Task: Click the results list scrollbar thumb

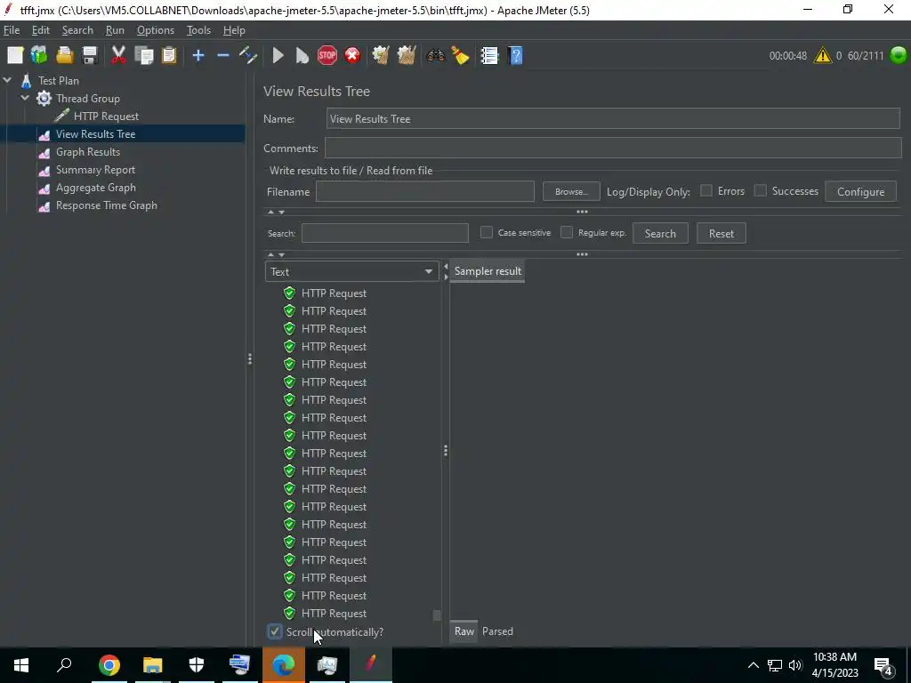Action: (x=436, y=615)
